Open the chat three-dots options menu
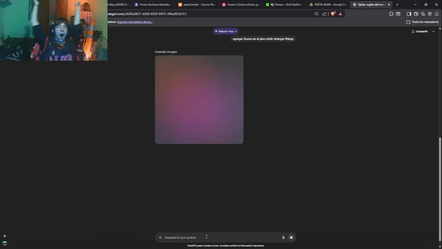 tap(433, 31)
